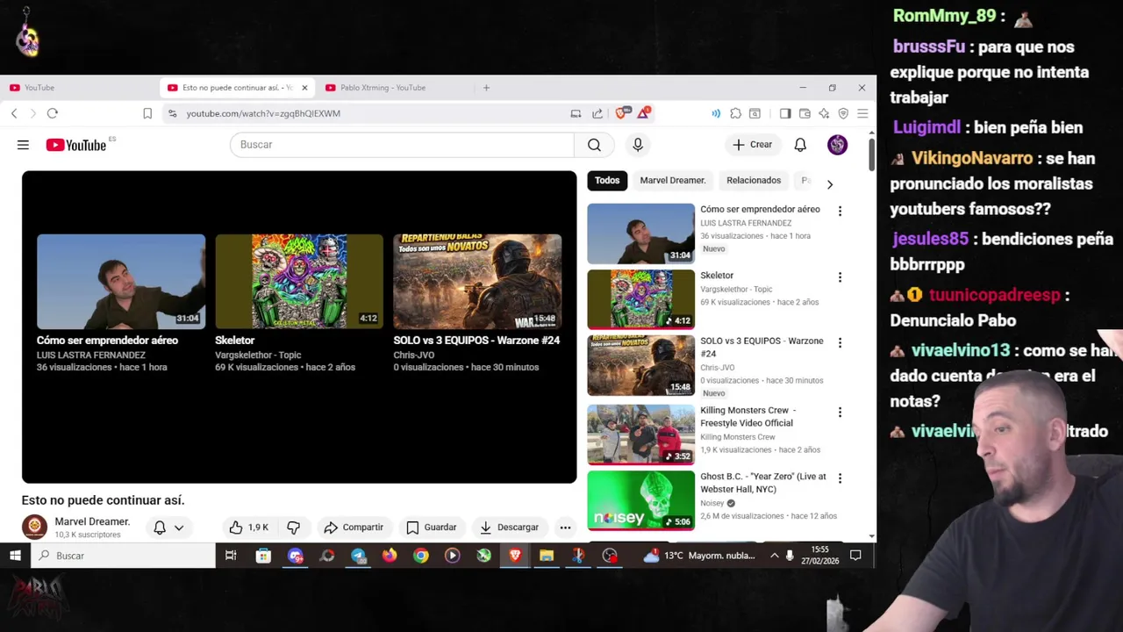Open sidebar title Cómo ser emprendedor aéreo
Image resolution: width=1123 pixels, height=632 pixels.
pyautogui.click(x=760, y=209)
